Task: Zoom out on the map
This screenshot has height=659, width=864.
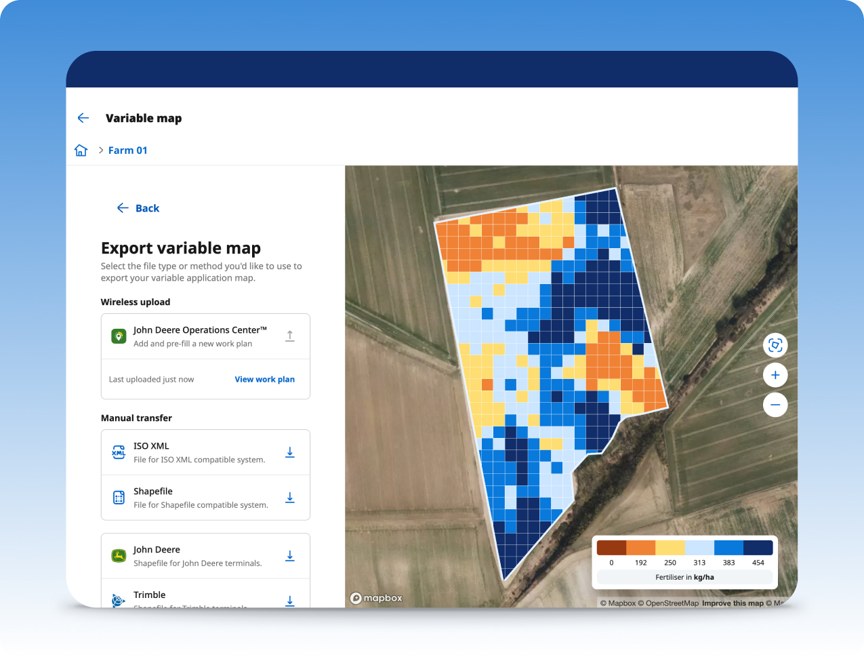Action: pos(775,405)
